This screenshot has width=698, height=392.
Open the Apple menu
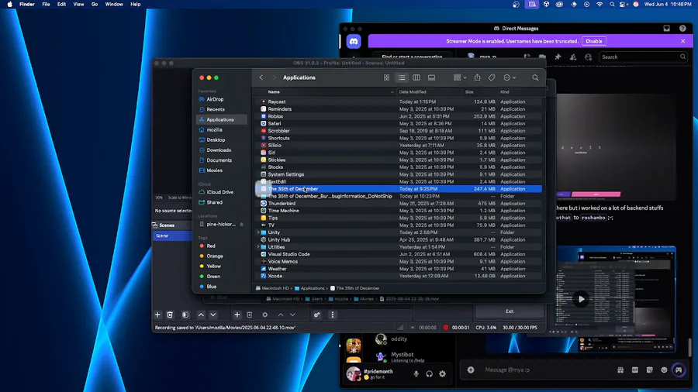9,4
